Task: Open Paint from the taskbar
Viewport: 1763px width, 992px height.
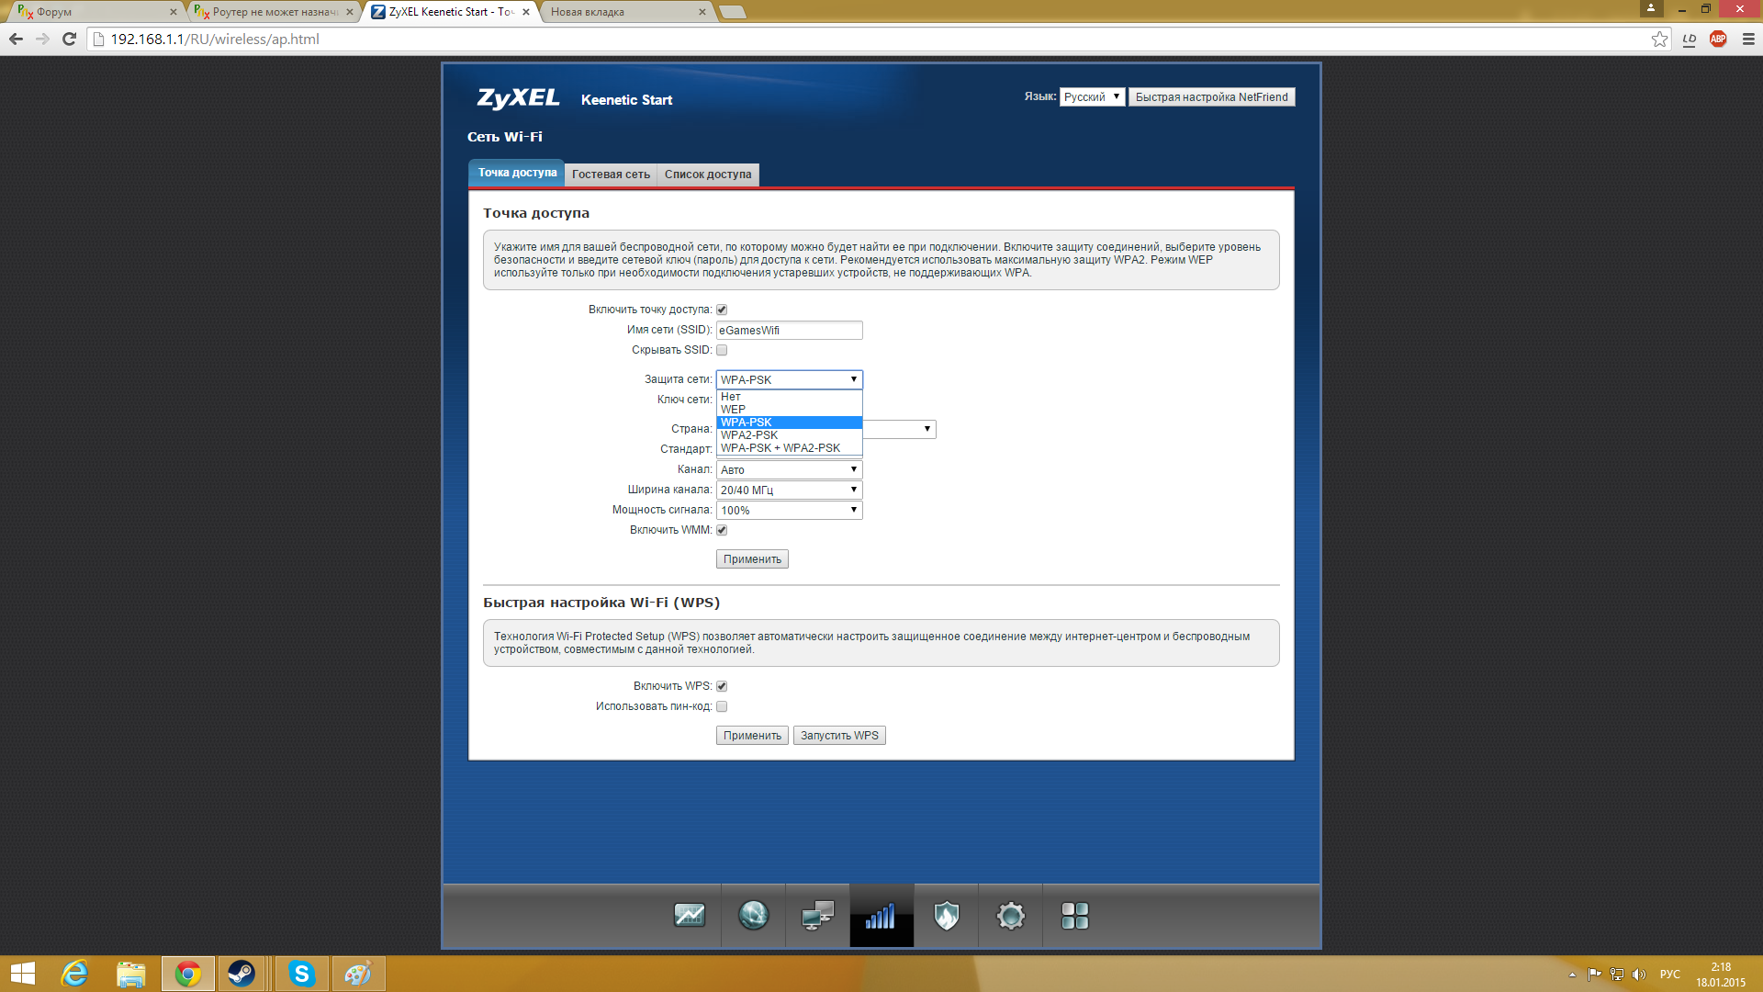Action: pos(358,974)
